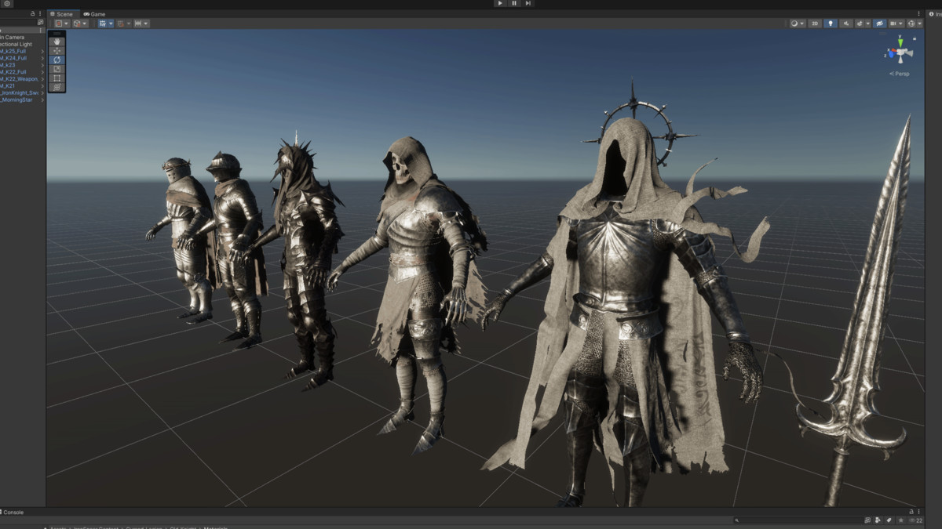Image resolution: width=942 pixels, height=529 pixels.
Task: Toggle grid visibility in Scene view
Action: 103,24
